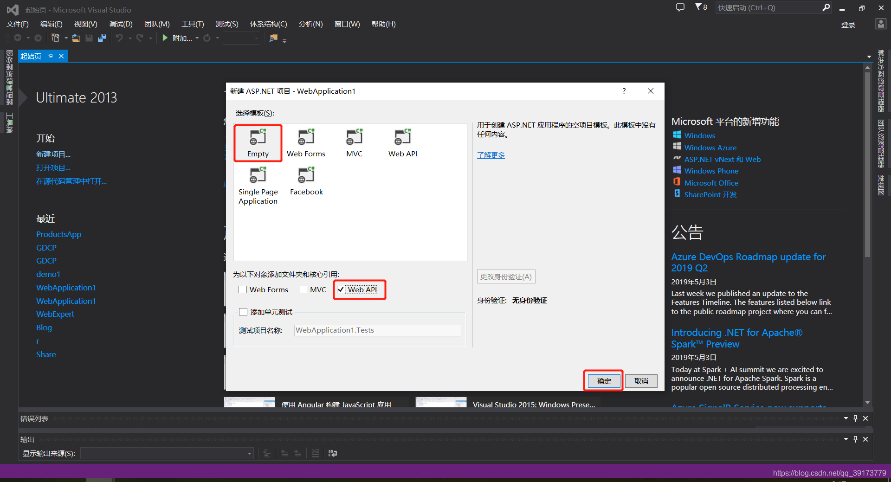
Task: Uncheck the Web API core references checkbox
Action: click(x=341, y=289)
